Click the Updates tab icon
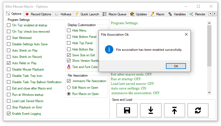Viewport: 221px width, 126px height. [132, 14]
